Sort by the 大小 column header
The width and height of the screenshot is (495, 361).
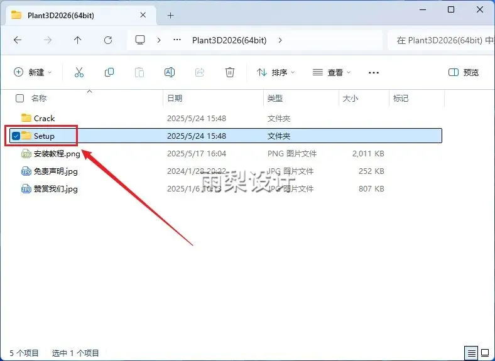pyautogui.click(x=351, y=98)
